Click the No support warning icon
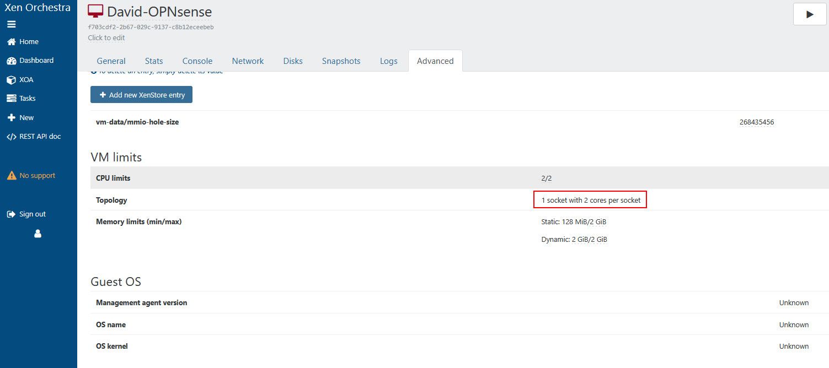Image resolution: width=829 pixels, height=368 pixels. click(x=11, y=176)
